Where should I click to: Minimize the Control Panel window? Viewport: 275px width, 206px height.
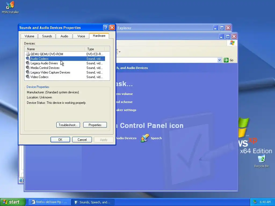(x=222, y=36)
